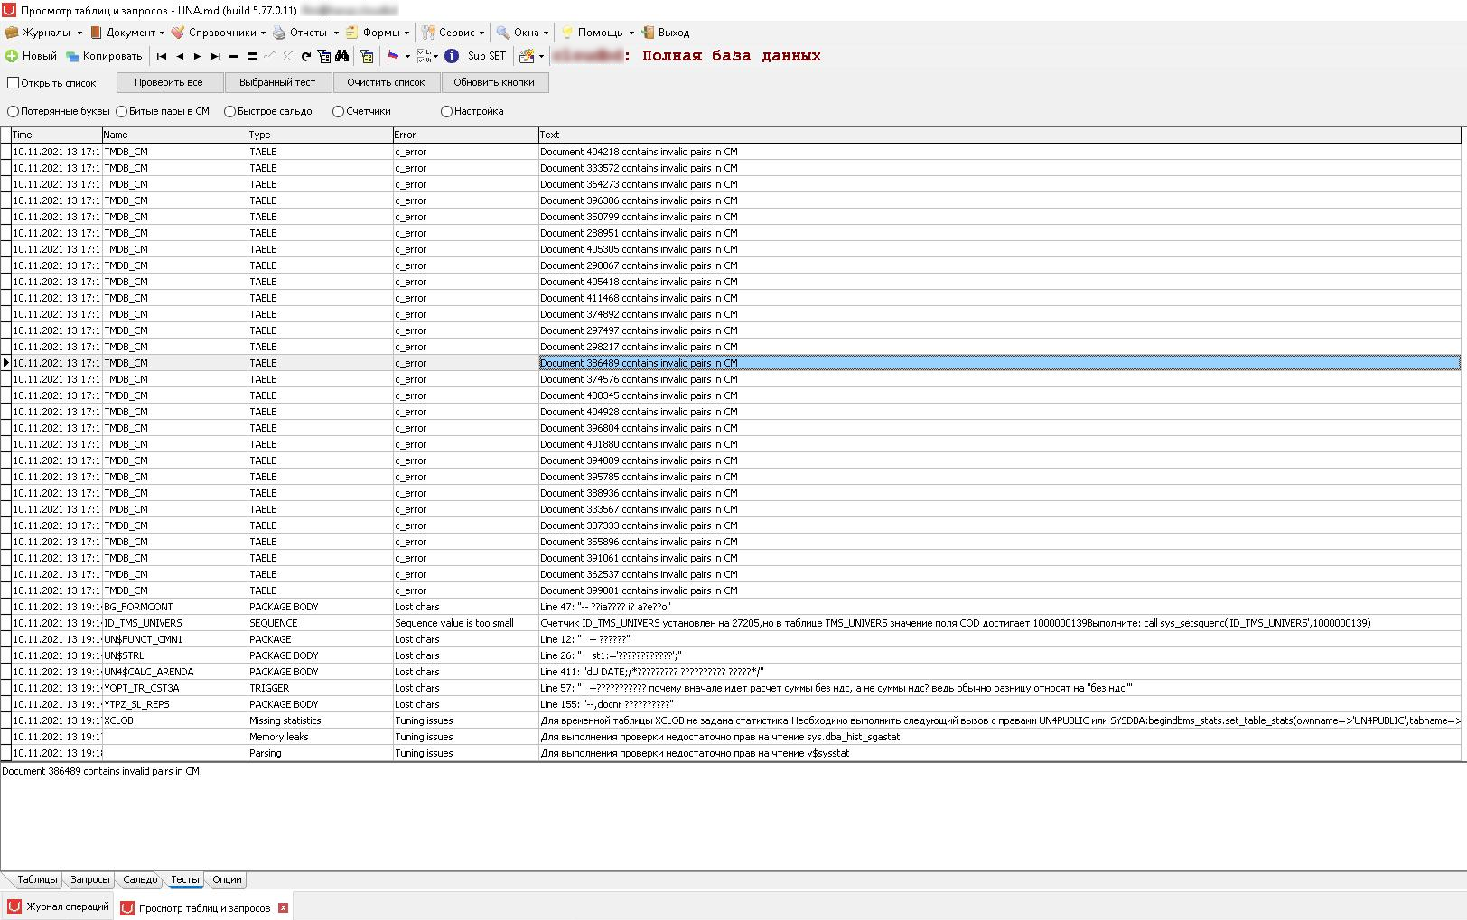Open the flag language dropdown arrow
The image size is (1467, 920).
pyautogui.click(x=408, y=56)
